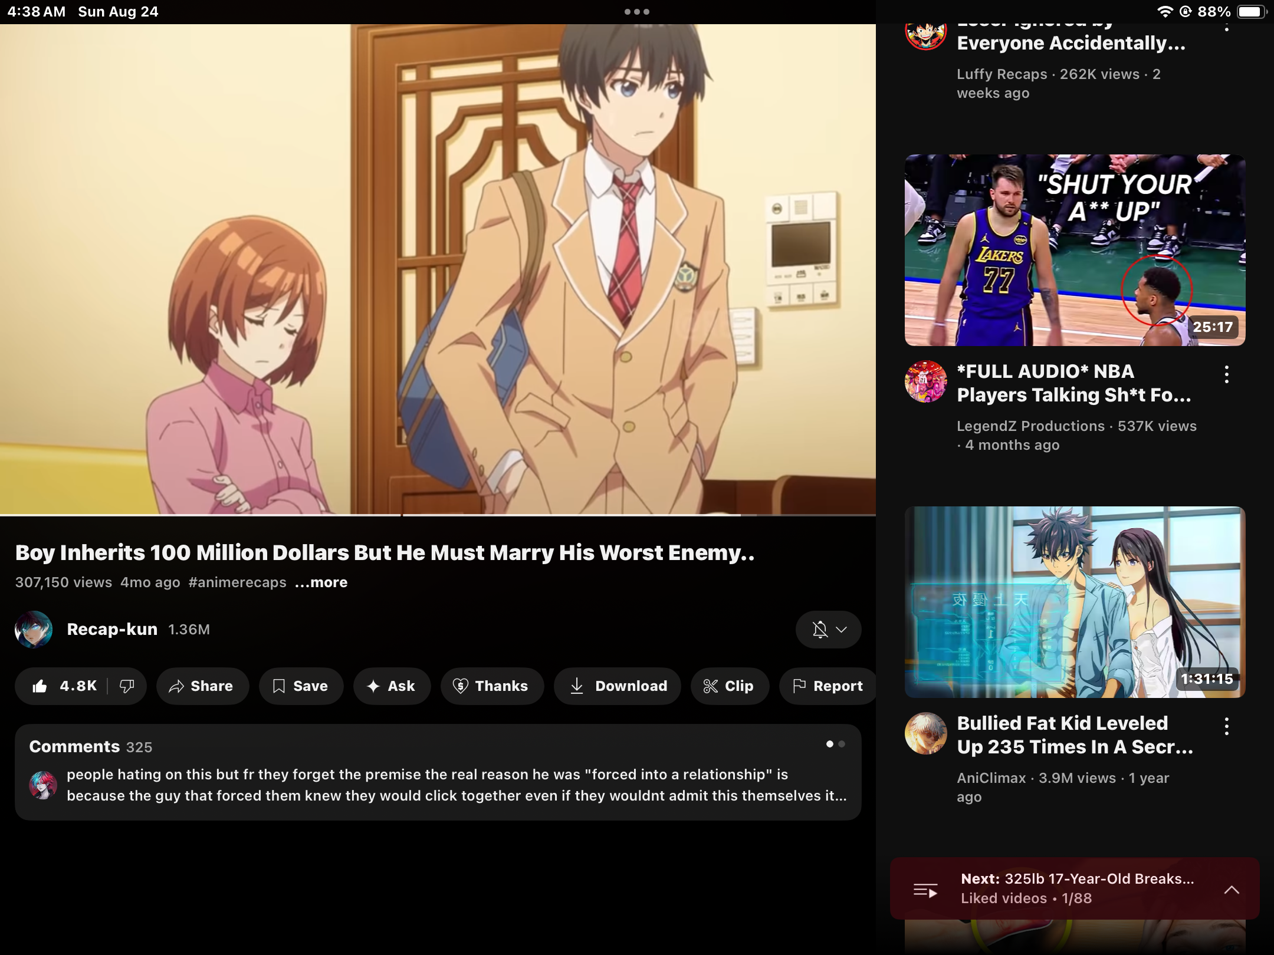Expand the Liked videos playlist chevron
Viewport: 1274px width, 955px height.
tap(1232, 890)
